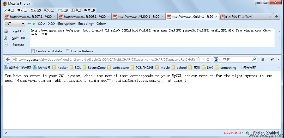Image resolution: width=284 pixels, height=138 pixels.
Task: Open the XSS dropdown menu
Action: (x=52, y=24)
